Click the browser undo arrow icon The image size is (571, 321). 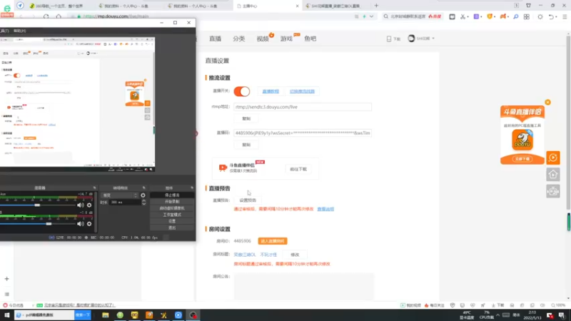click(x=551, y=16)
